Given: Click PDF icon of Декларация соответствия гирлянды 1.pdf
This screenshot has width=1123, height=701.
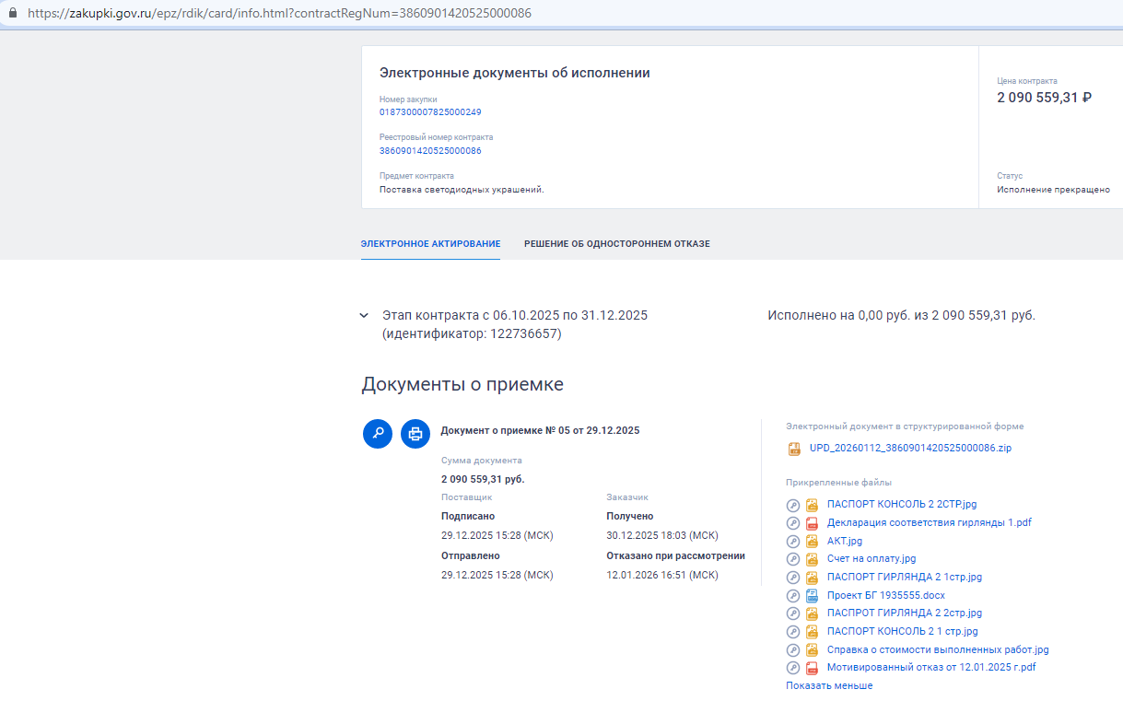Looking at the screenshot, I should (x=812, y=522).
